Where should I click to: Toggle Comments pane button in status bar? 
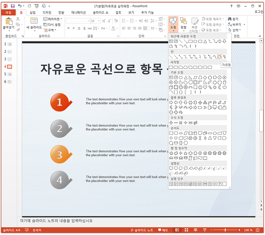[x=163, y=230]
